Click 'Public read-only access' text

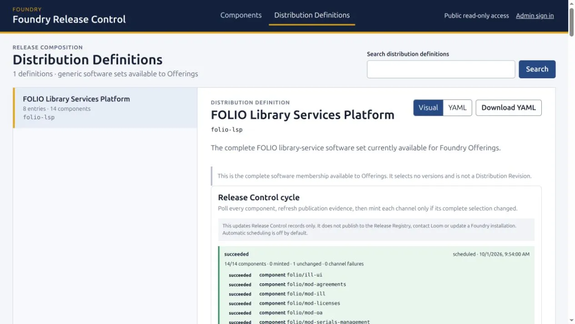(x=476, y=15)
